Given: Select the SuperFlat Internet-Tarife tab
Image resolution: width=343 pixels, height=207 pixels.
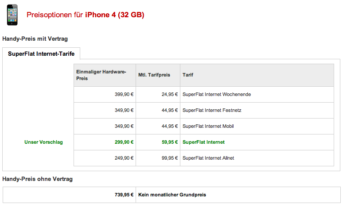Looking at the screenshot, I should [41, 54].
